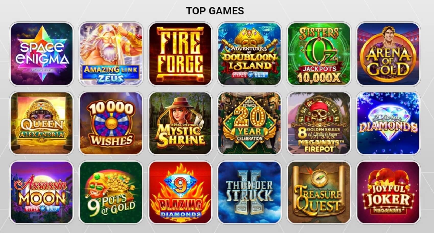Viewport: 434px width, 233px height.
Task: Choose the Arena of Gold game
Action: [x=388, y=54]
